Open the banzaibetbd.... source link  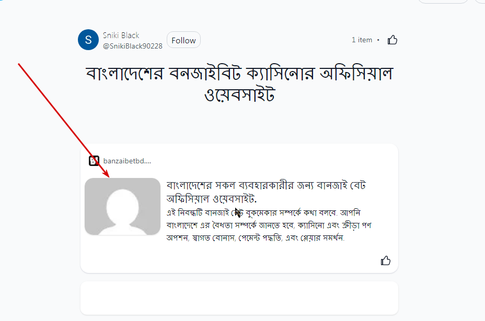[x=127, y=161]
